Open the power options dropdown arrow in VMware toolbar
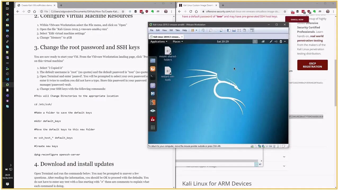The image size is (339, 190). (x=196, y=30)
